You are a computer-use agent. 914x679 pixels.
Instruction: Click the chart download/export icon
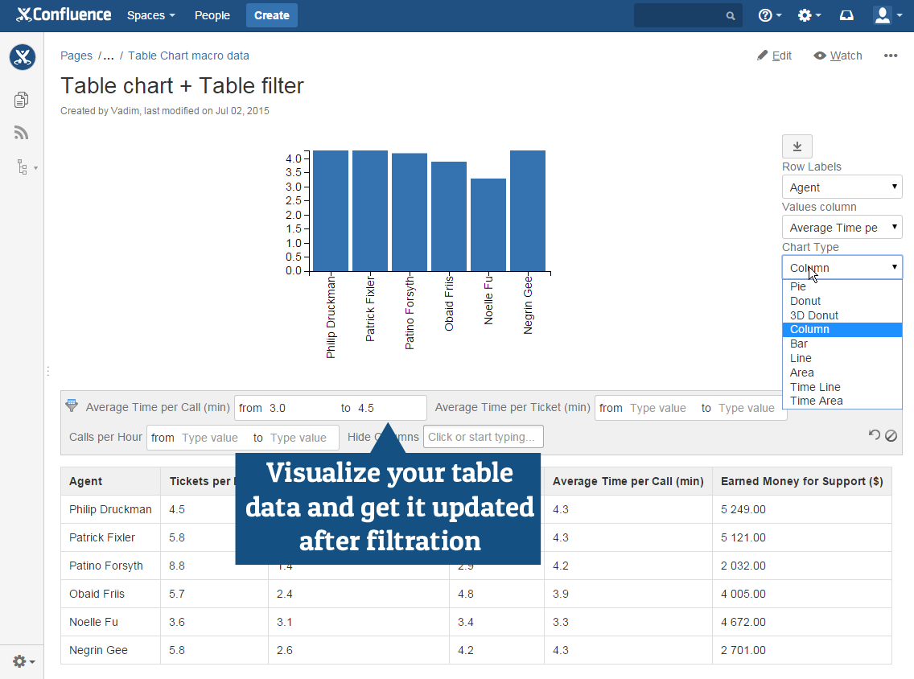tap(797, 146)
